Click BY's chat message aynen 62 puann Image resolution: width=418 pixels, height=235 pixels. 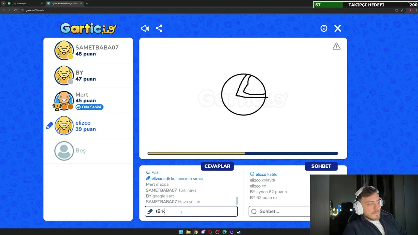(268, 192)
